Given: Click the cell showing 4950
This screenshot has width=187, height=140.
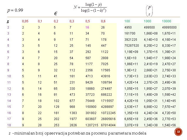Looking at the screenshot, I should [128, 27].
